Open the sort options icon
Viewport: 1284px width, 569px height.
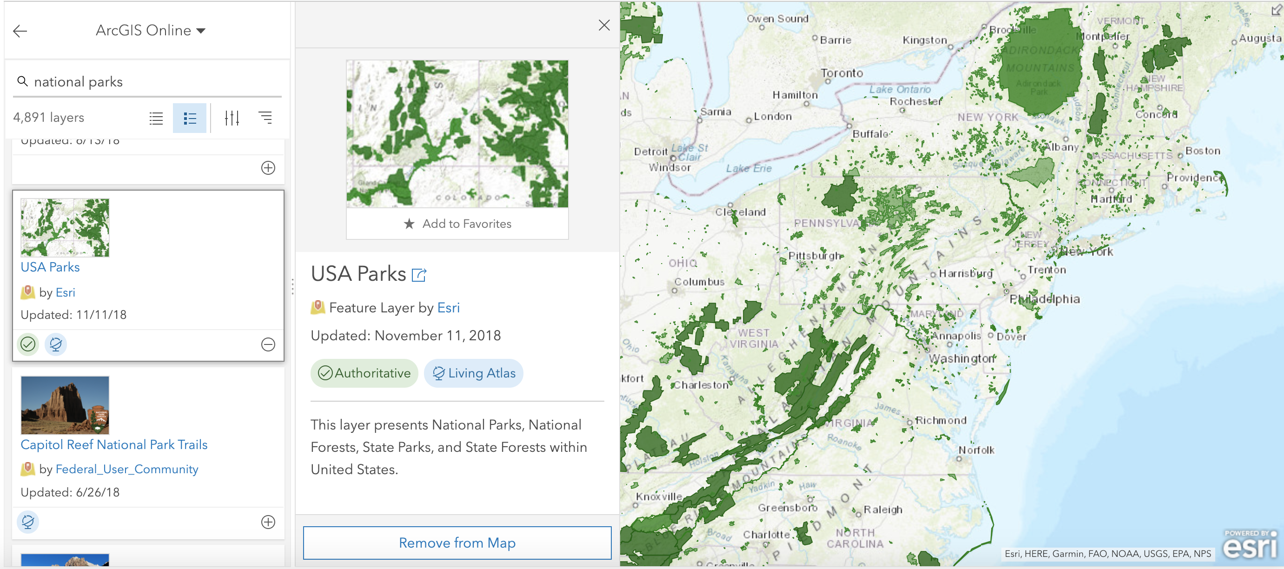(265, 118)
